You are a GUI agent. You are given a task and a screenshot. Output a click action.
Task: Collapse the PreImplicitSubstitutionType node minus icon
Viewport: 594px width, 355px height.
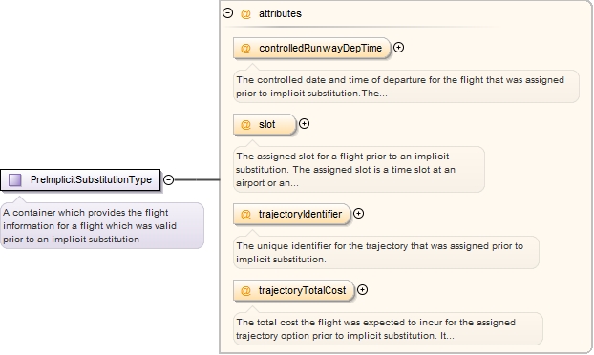click(169, 179)
